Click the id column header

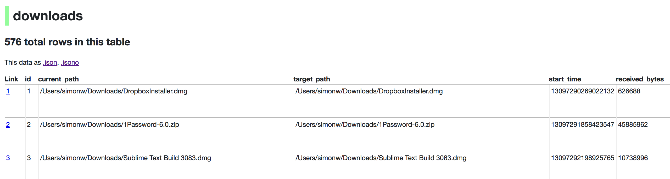(28, 79)
